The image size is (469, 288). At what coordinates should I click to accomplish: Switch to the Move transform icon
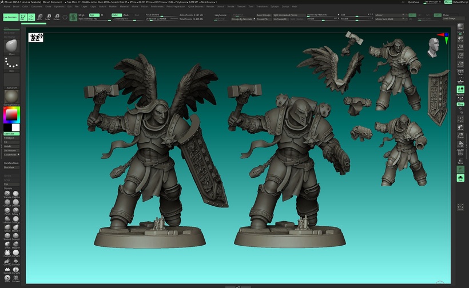39,17
